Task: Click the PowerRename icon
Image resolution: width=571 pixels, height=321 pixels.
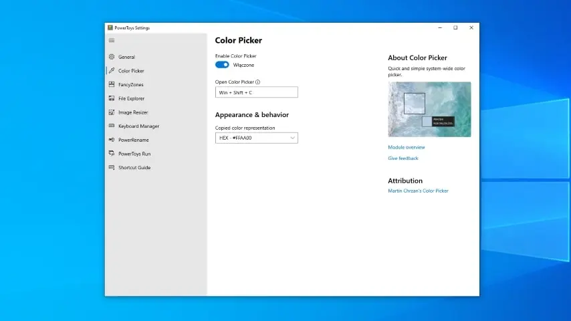Action: pyautogui.click(x=112, y=140)
